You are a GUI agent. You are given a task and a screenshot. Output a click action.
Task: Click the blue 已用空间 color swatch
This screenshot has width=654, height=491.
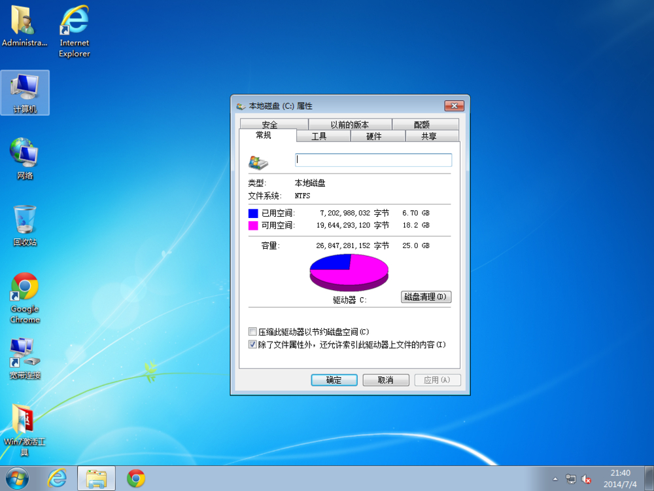(253, 213)
